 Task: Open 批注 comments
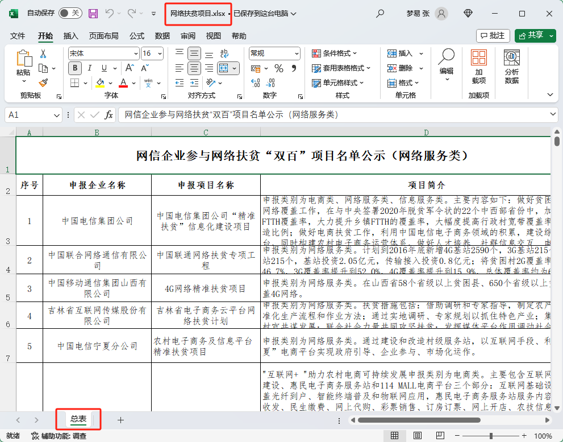(492, 35)
